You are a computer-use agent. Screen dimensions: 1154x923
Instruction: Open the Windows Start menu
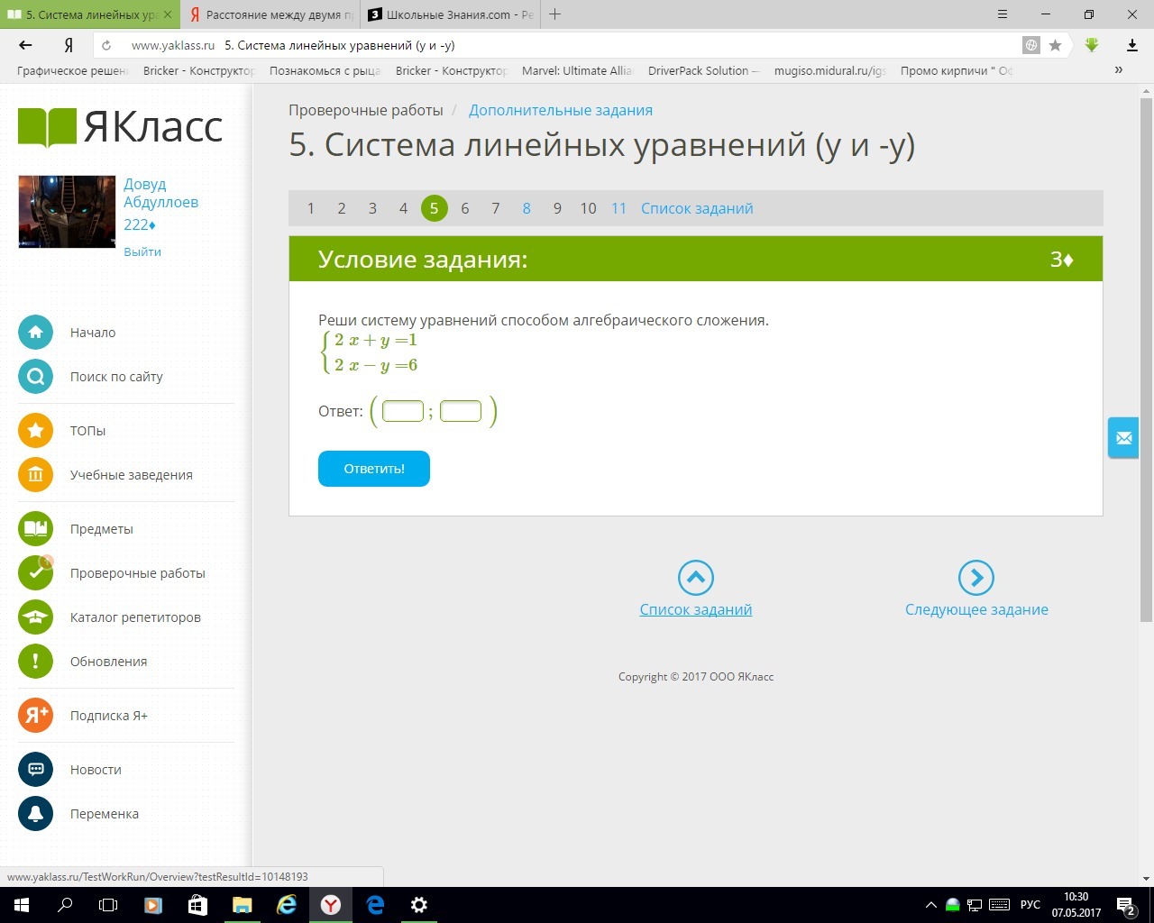click(x=21, y=905)
